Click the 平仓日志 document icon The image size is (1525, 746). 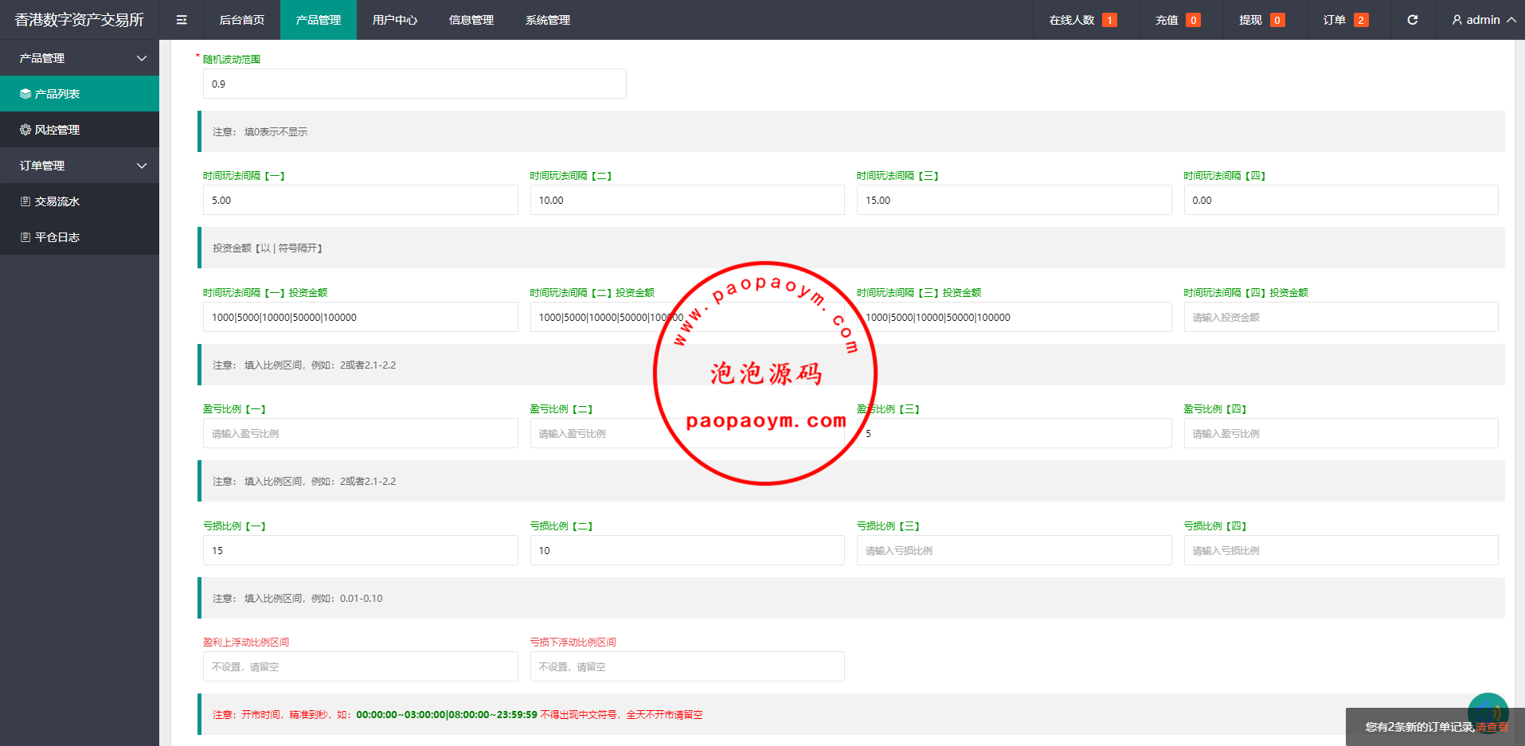(25, 237)
